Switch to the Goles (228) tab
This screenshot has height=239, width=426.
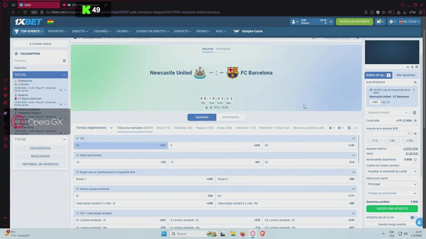[224, 128]
